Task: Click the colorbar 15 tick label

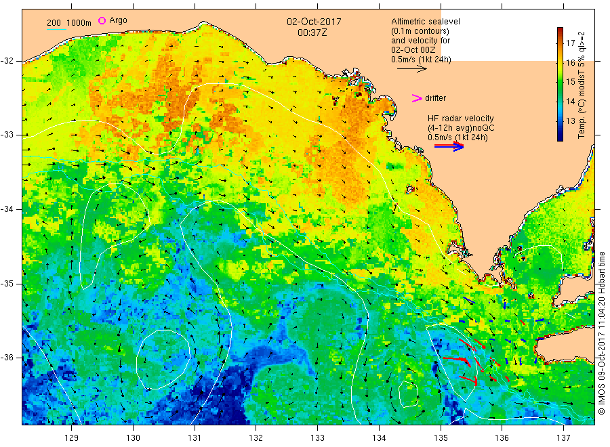Action: [570, 82]
